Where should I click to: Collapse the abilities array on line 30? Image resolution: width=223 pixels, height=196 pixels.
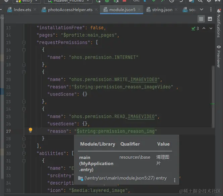(24, 153)
